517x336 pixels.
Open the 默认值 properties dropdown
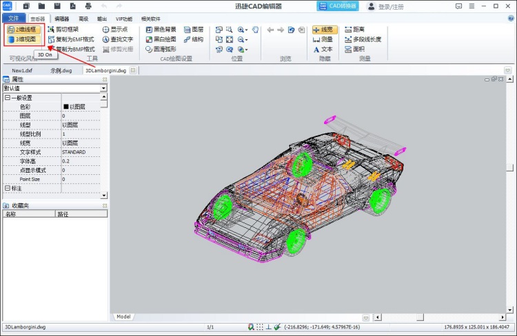tap(103, 88)
